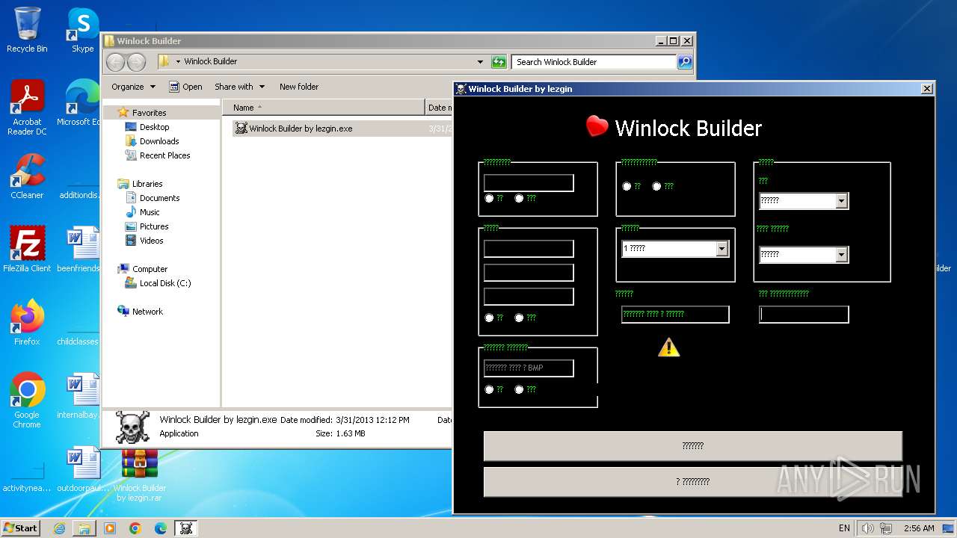This screenshot has width=957, height=538.
Task: Open Network in Explorer navigation pane
Action: (x=147, y=312)
